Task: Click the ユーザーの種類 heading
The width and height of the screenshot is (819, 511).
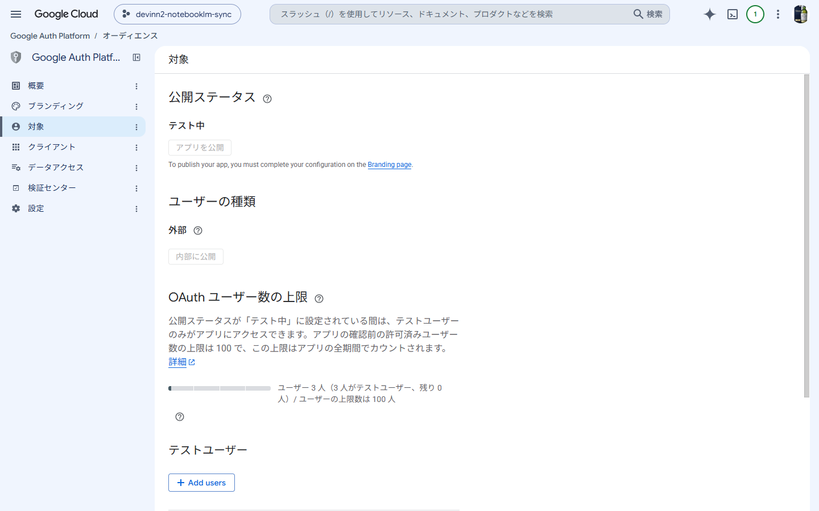Action: coord(212,202)
